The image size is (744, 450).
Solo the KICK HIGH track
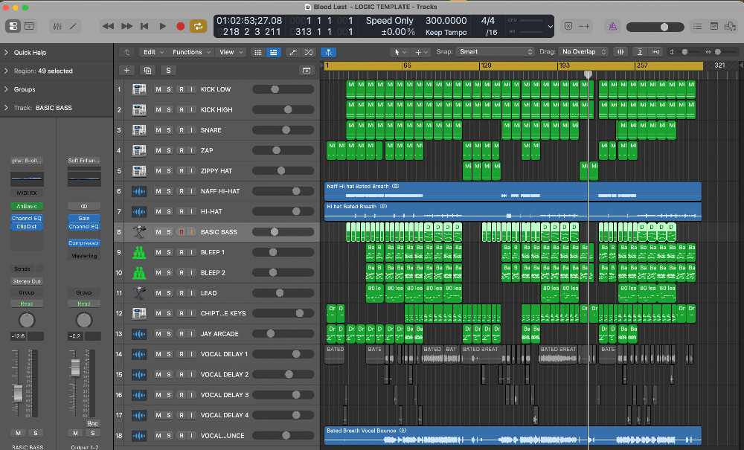point(169,109)
